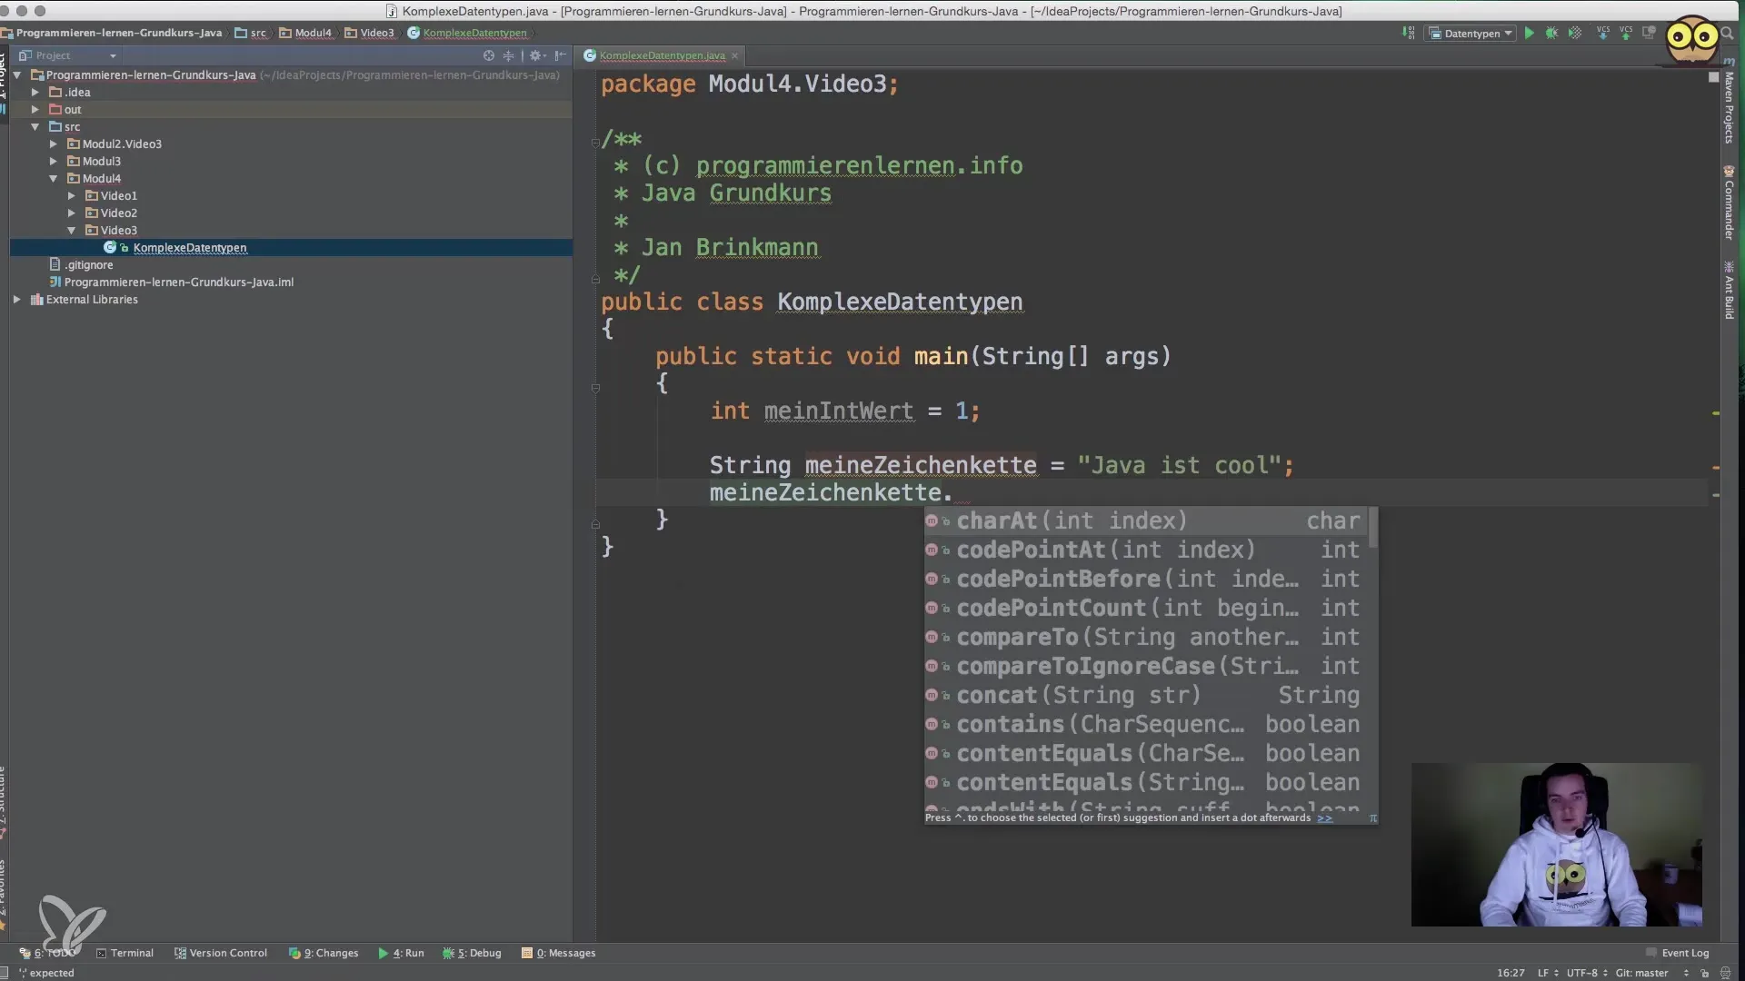Select concat(String str) suggestion
Screen dimensions: 1745x981
1078,696
